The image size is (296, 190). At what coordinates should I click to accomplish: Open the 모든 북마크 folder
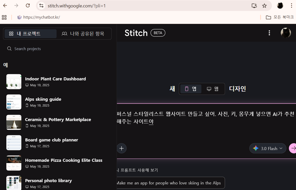tap(280, 17)
